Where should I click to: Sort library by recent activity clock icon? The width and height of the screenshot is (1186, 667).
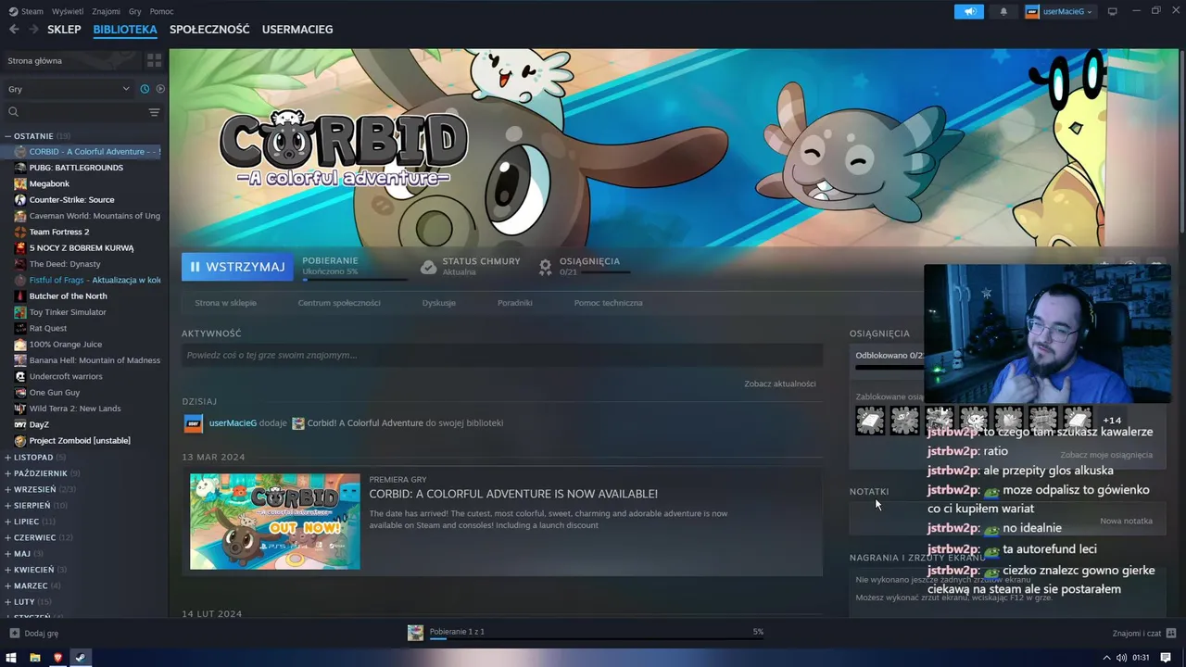tap(145, 89)
